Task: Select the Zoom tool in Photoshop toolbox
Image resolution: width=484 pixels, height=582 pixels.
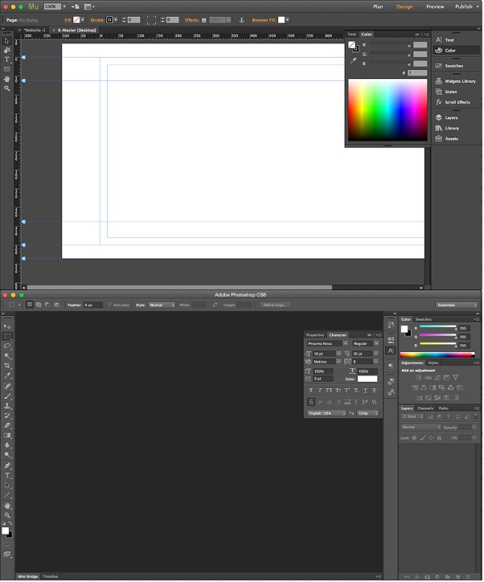Action: click(x=7, y=516)
